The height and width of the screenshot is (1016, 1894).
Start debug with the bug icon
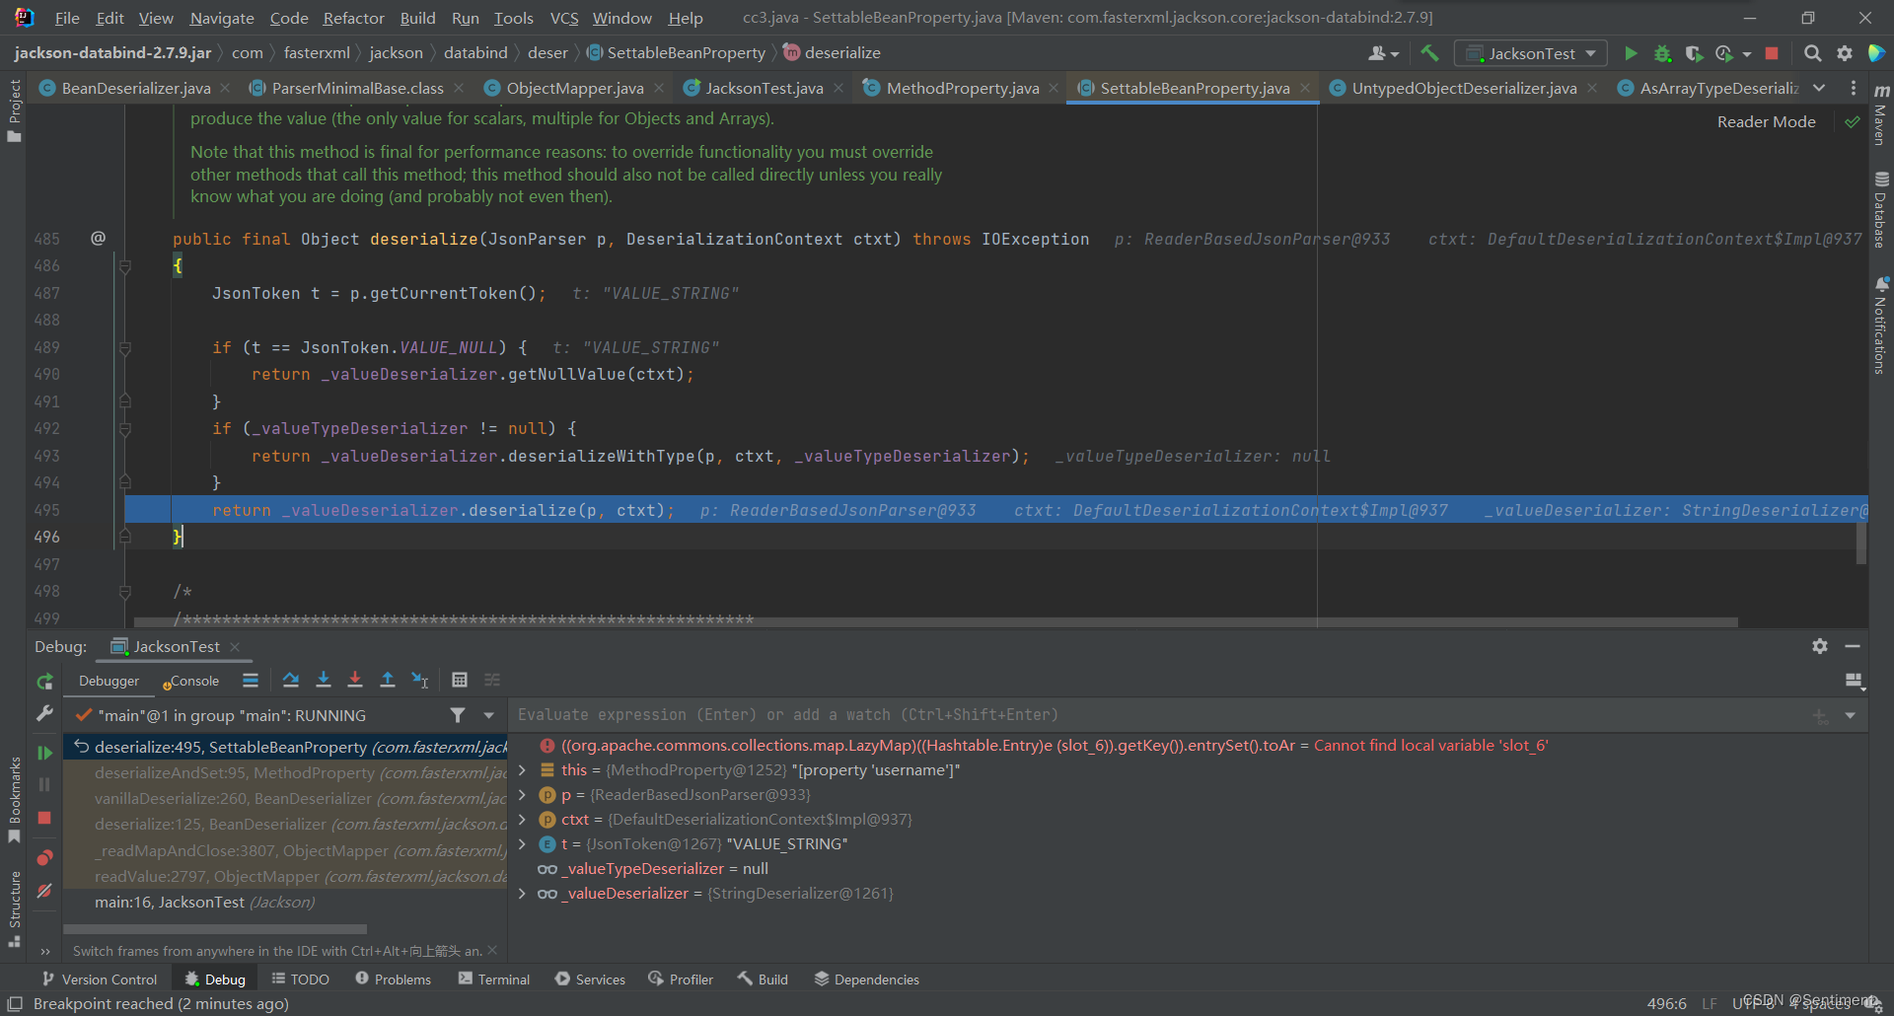point(1662,53)
